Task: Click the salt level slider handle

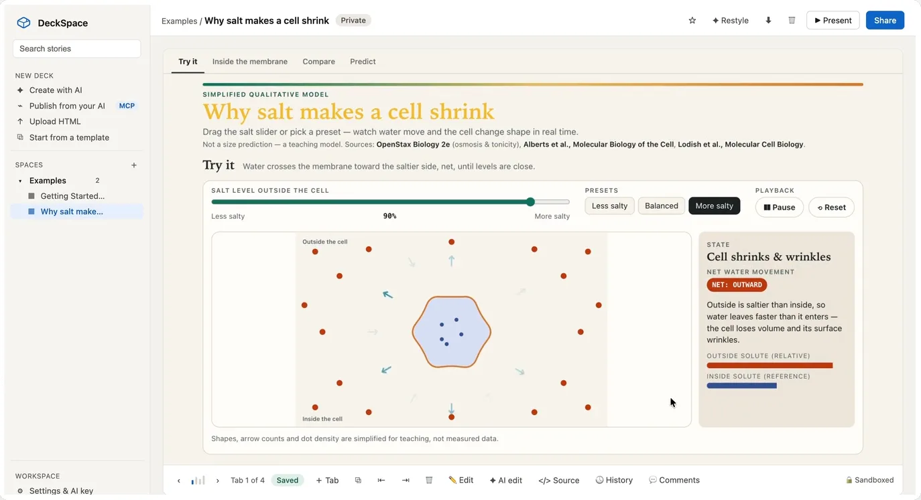Action: click(530, 201)
